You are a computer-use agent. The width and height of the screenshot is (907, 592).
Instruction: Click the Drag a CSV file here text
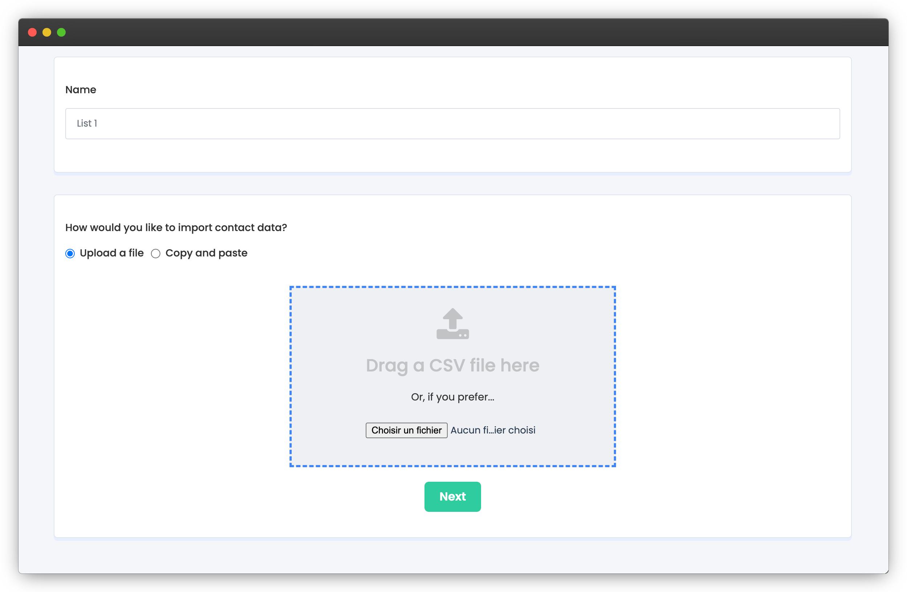click(x=452, y=365)
